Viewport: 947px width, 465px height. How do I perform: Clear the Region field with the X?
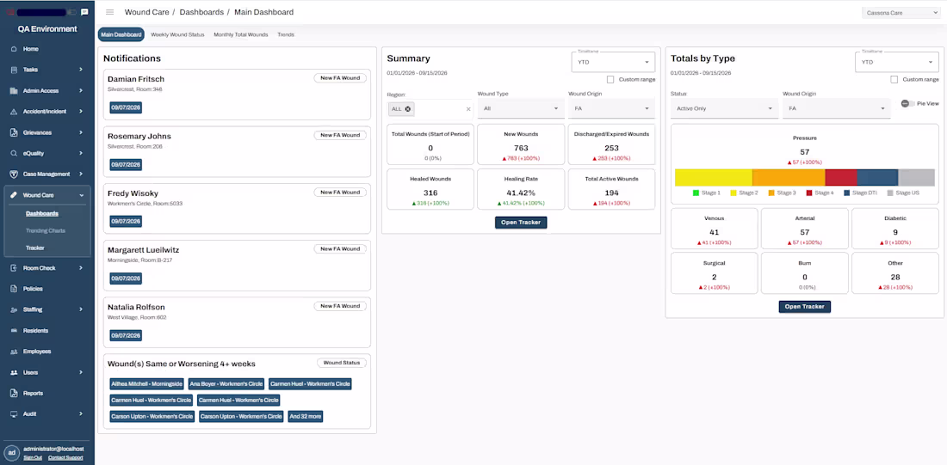tap(468, 109)
